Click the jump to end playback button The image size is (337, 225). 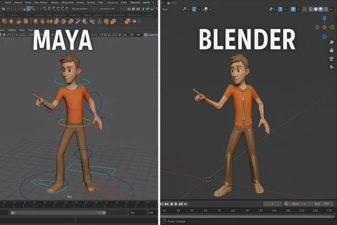(x=185, y=204)
